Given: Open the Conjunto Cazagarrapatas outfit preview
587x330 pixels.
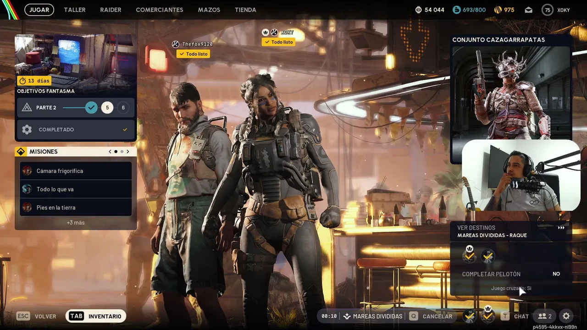Looking at the screenshot, I should point(512,93).
